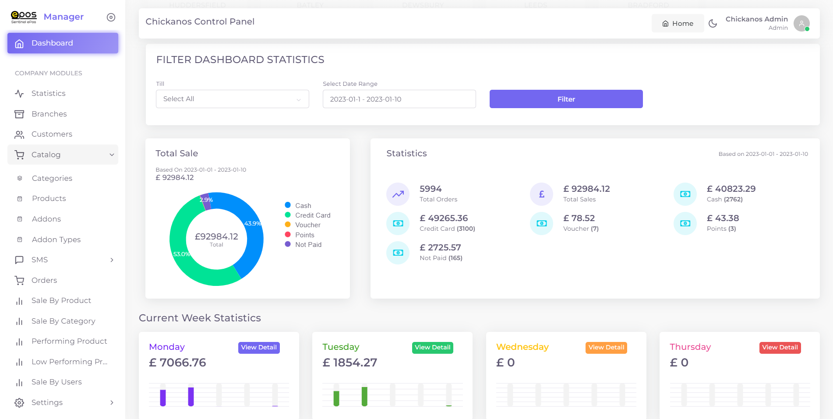Click the Customers people icon

[19, 134]
